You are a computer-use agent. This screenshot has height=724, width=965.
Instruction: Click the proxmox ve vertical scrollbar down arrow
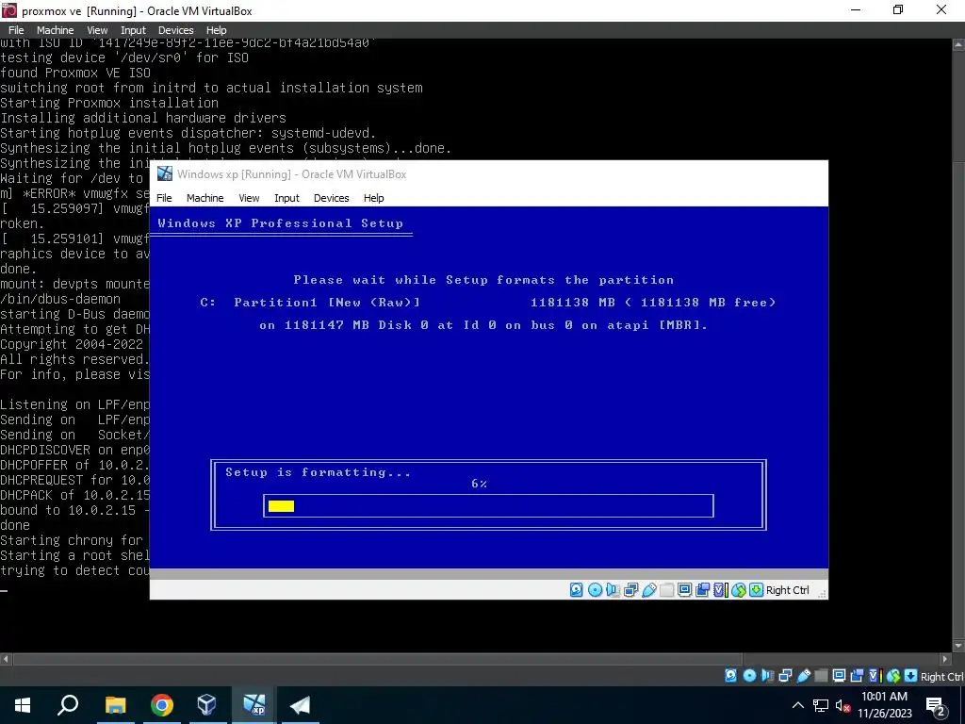958,646
